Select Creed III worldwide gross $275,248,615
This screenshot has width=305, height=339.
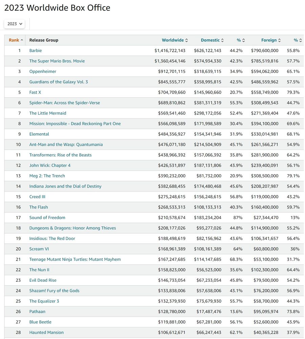(x=172, y=197)
